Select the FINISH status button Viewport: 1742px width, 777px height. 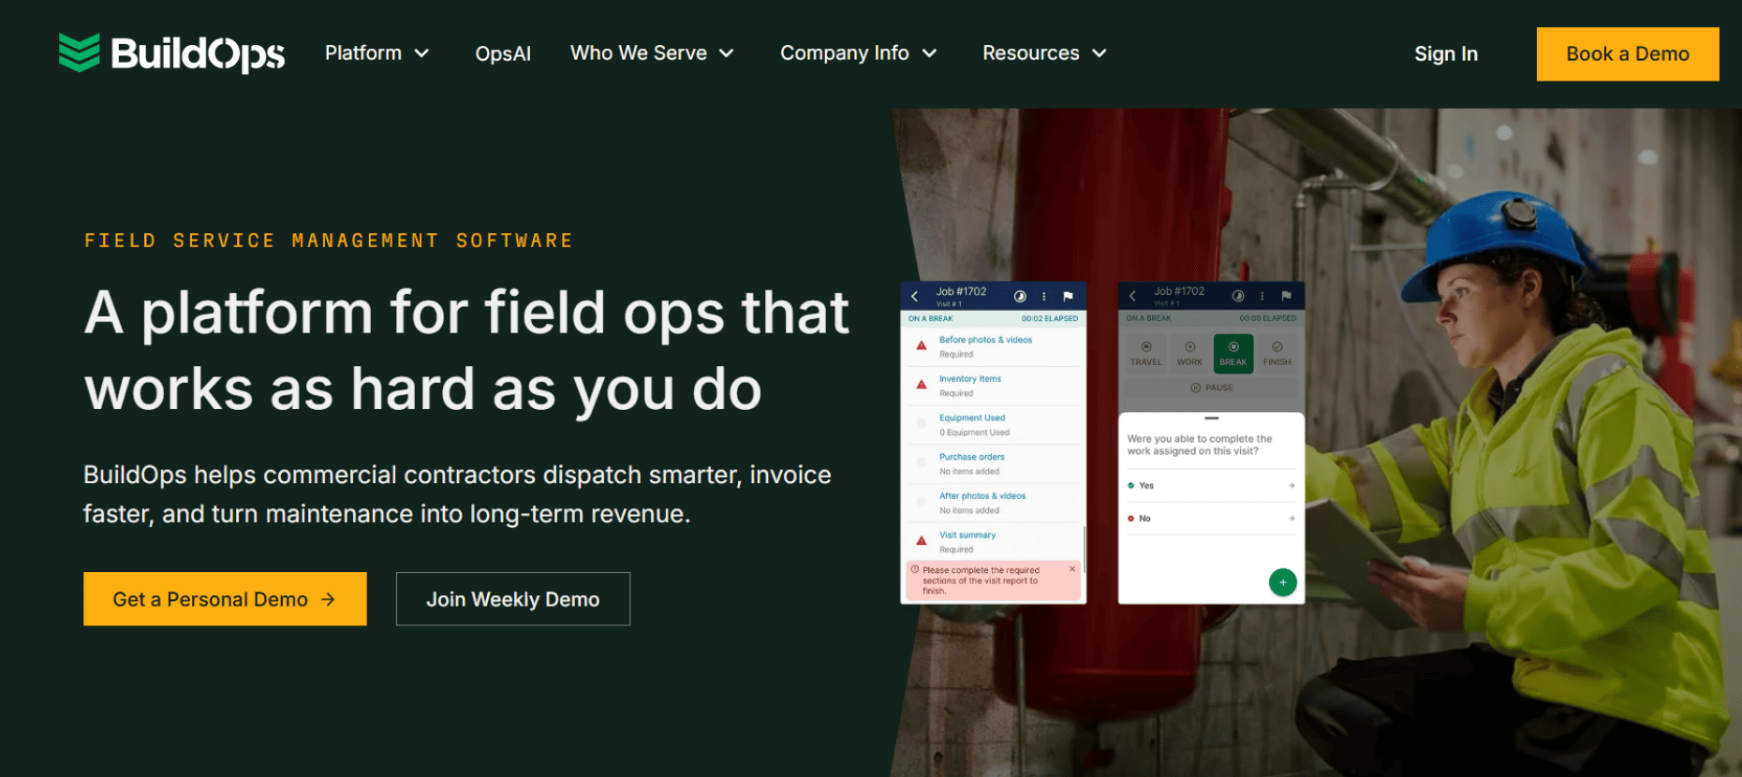[x=1277, y=353]
